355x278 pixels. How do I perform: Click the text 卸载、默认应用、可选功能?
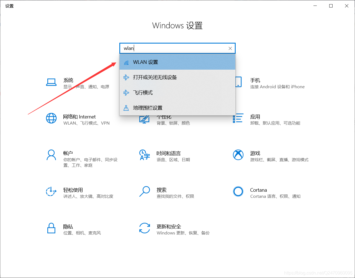pyautogui.click(x=275, y=123)
